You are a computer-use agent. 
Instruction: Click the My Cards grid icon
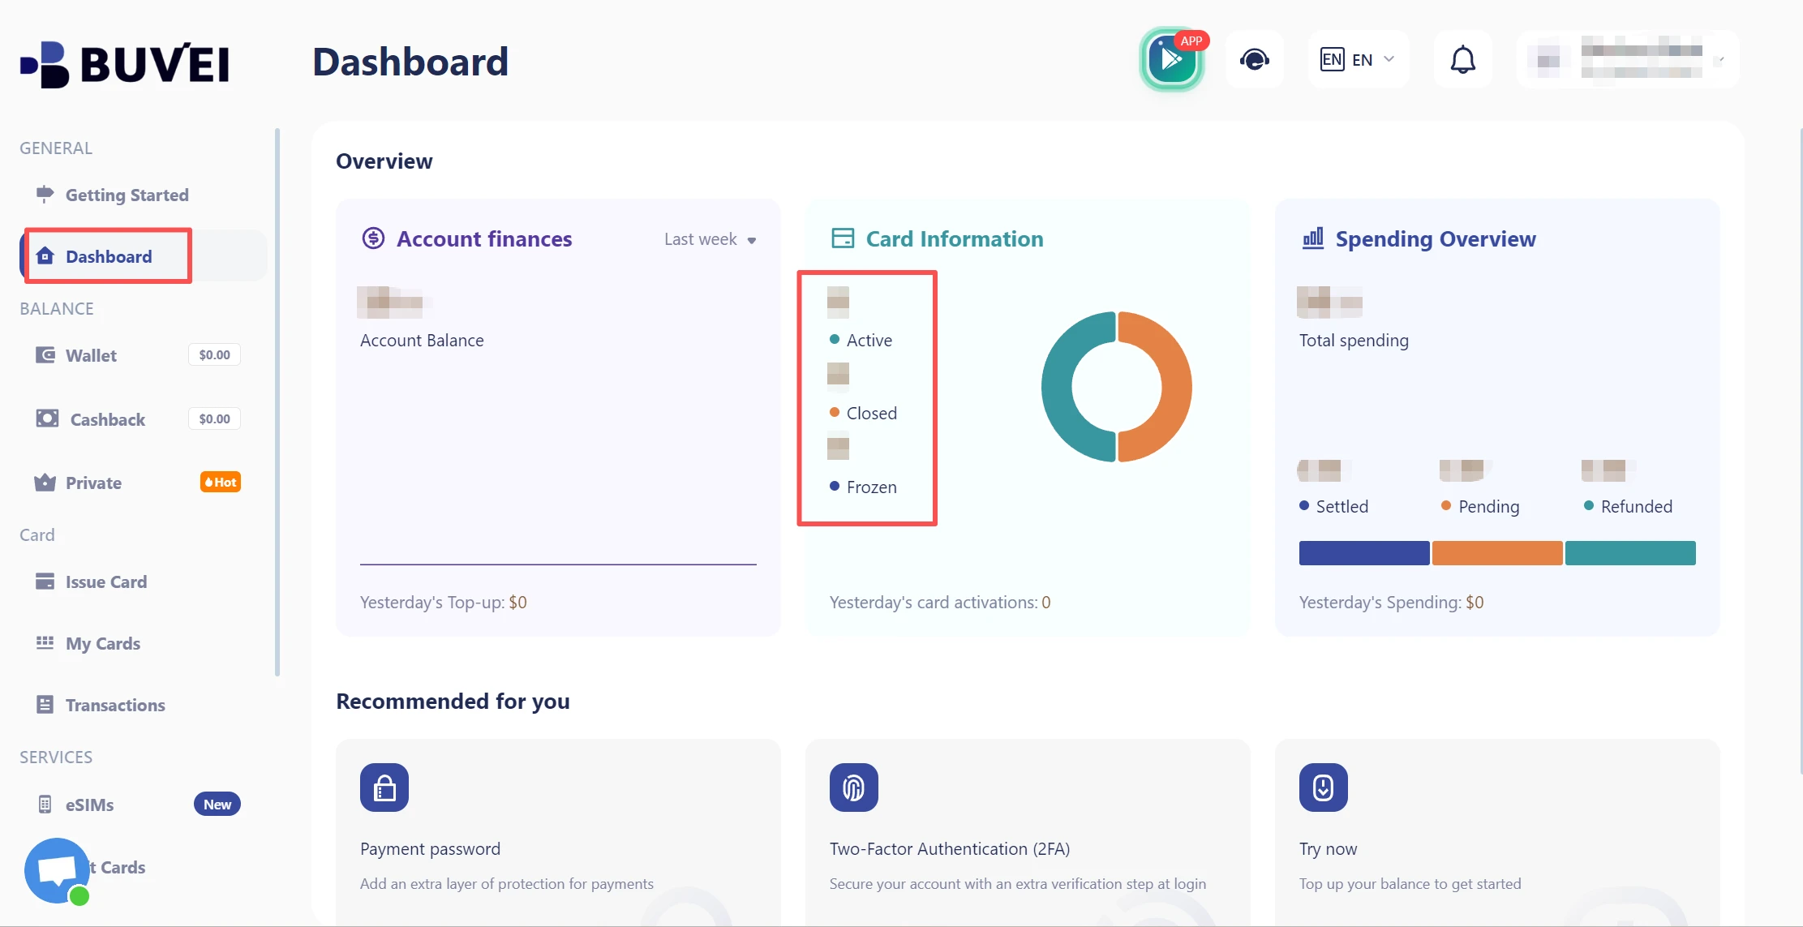click(45, 643)
